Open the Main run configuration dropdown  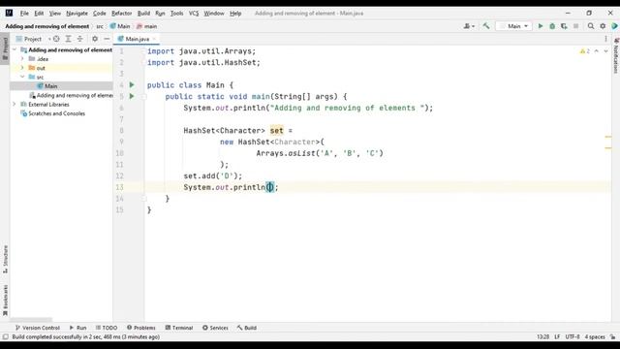point(513,26)
